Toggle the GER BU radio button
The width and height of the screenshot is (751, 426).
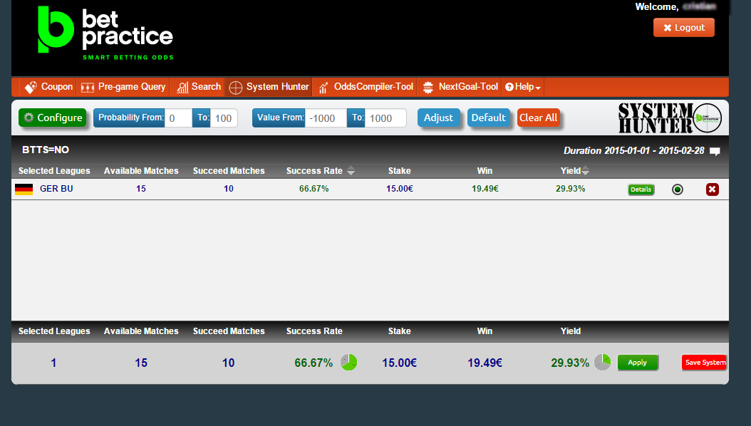coord(677,189)
